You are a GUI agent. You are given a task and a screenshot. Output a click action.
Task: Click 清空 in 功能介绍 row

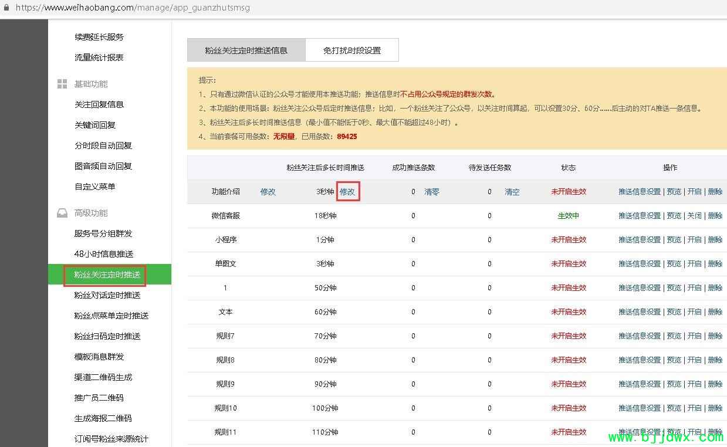tap(512, 192)
